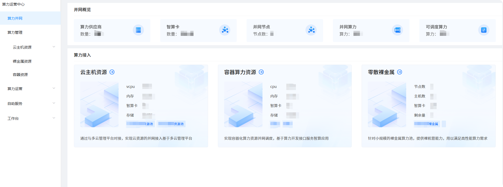This screenshot has height=187, width=503.
Task: Select 算力管理 in the sidebar
Action: point(15,32)
